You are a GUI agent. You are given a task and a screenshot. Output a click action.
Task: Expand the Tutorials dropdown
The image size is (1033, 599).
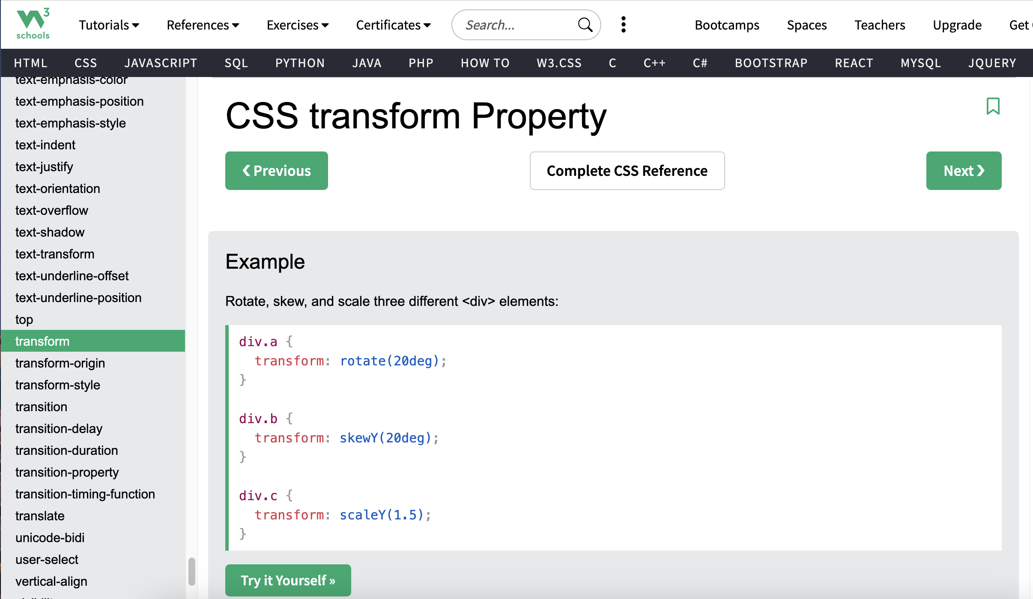point(109,25)
